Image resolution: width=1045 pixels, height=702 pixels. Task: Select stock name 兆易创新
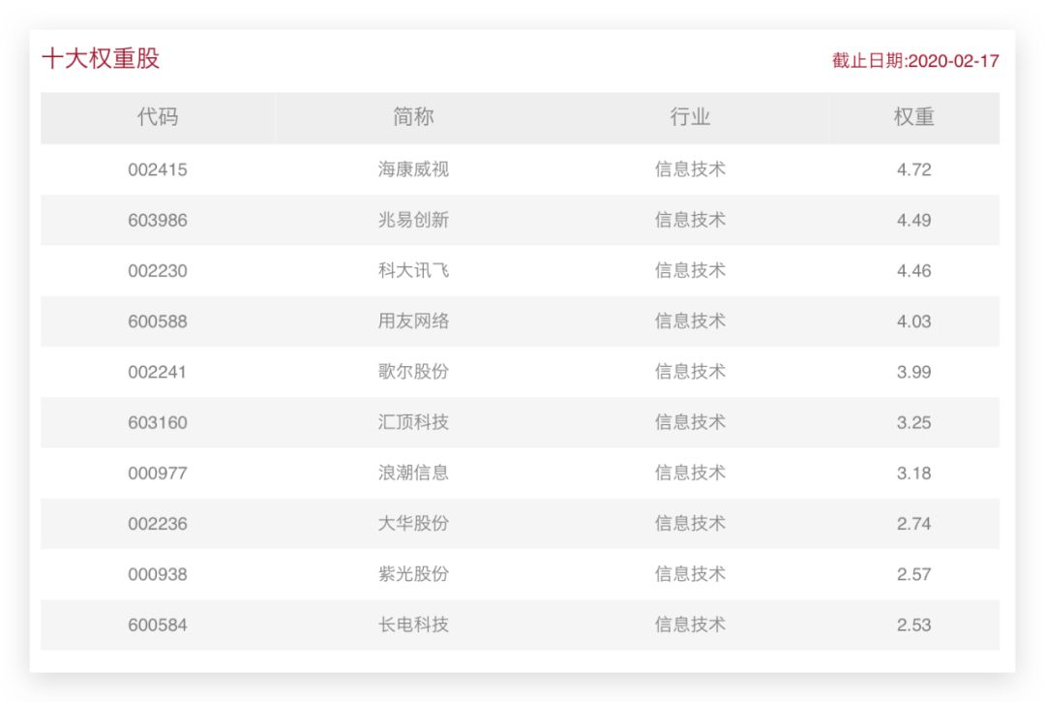413,220
